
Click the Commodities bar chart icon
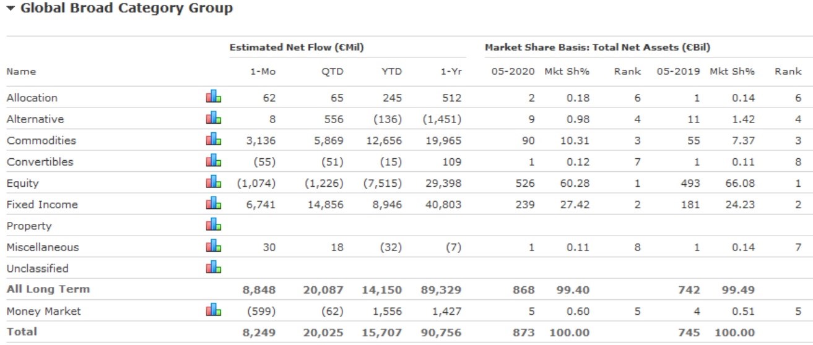(x=213, y=139)
